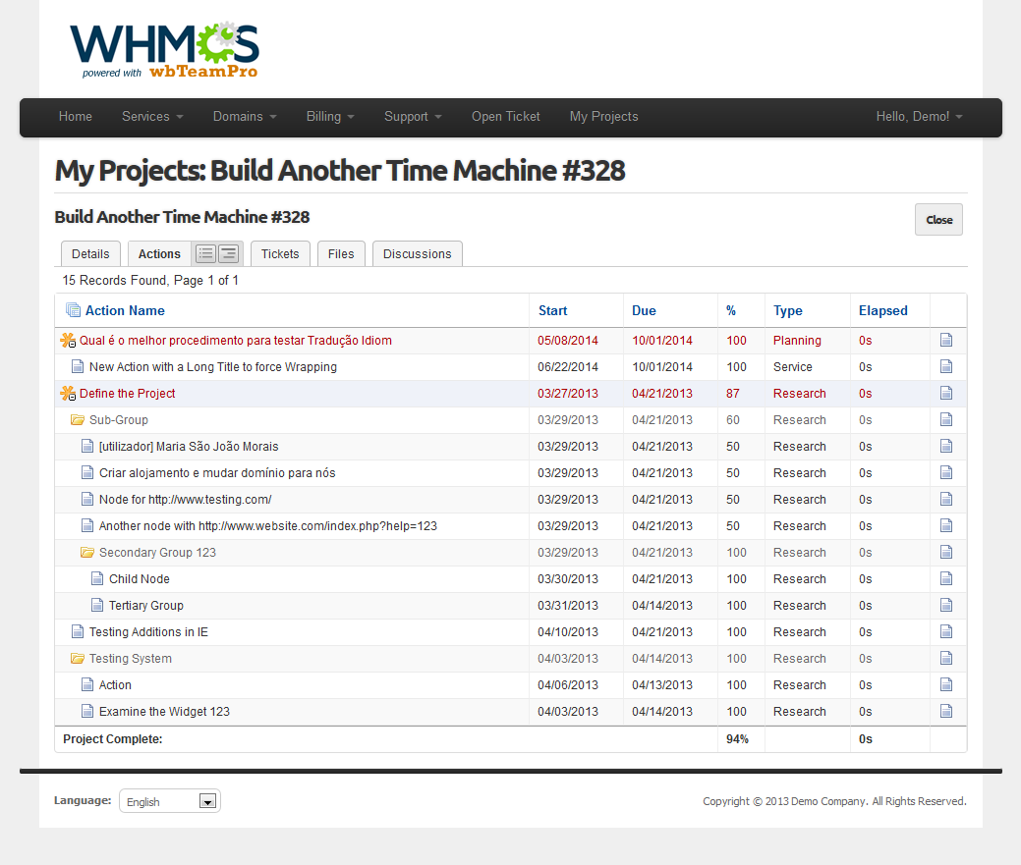Switch to the Discussions tab
1021x865 pixels.
point(417,253)
